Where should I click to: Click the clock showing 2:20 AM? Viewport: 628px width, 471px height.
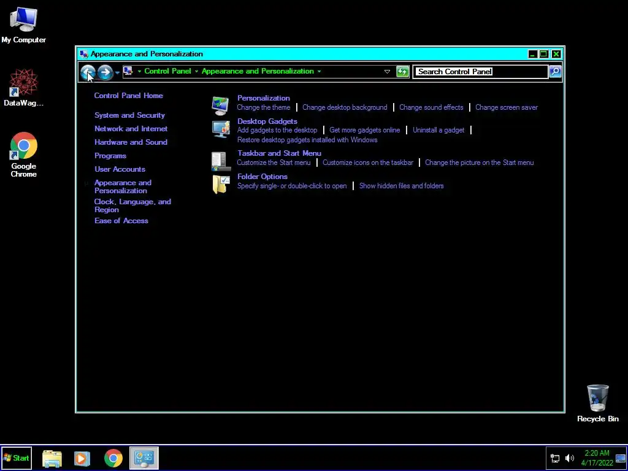tap(597, 458)
